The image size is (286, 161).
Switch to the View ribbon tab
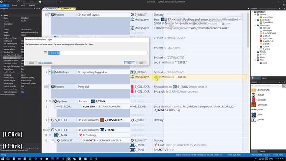(23, 5)
